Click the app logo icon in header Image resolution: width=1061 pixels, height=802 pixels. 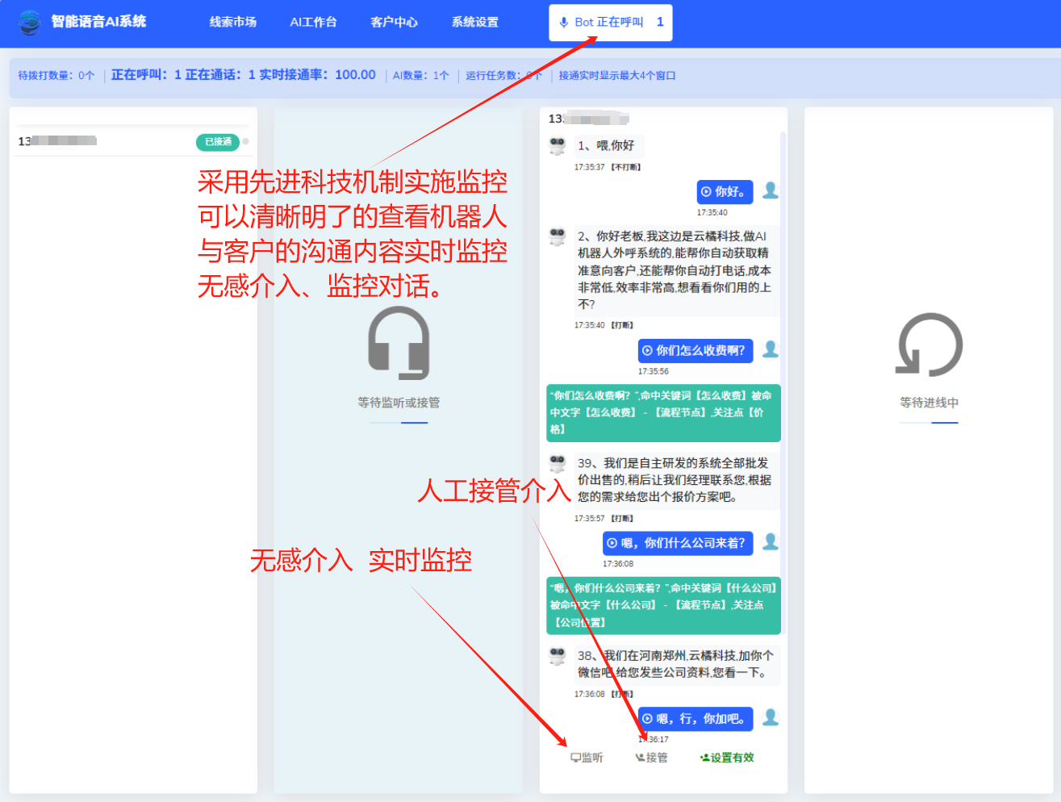[30, 23]
